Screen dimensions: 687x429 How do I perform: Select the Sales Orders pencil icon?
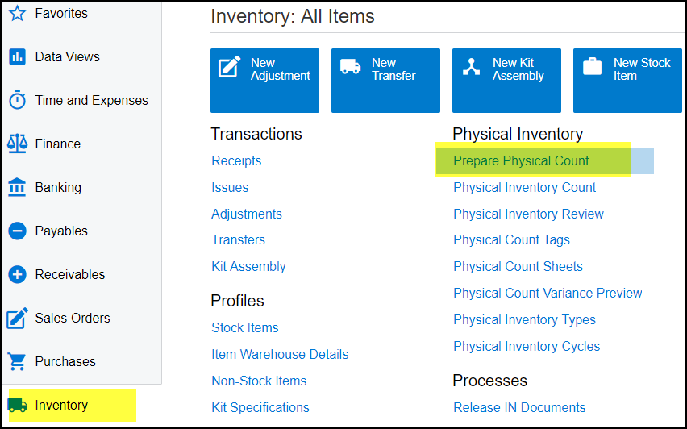(17, 319)
